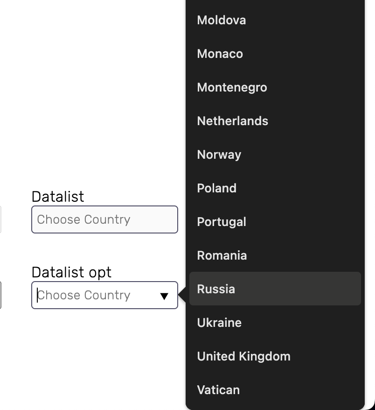
Task: Pick Montenegro from the options
Action: tap(275, 87)
